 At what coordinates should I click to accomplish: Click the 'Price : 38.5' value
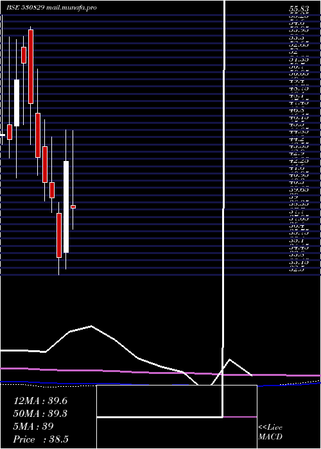[40, 439]
